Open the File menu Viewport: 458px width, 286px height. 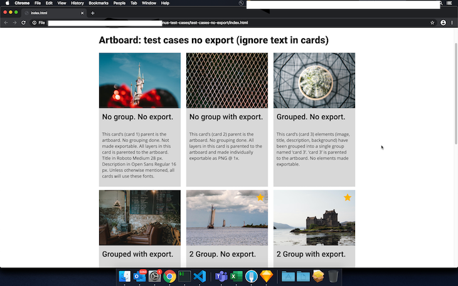pos(38,3)
